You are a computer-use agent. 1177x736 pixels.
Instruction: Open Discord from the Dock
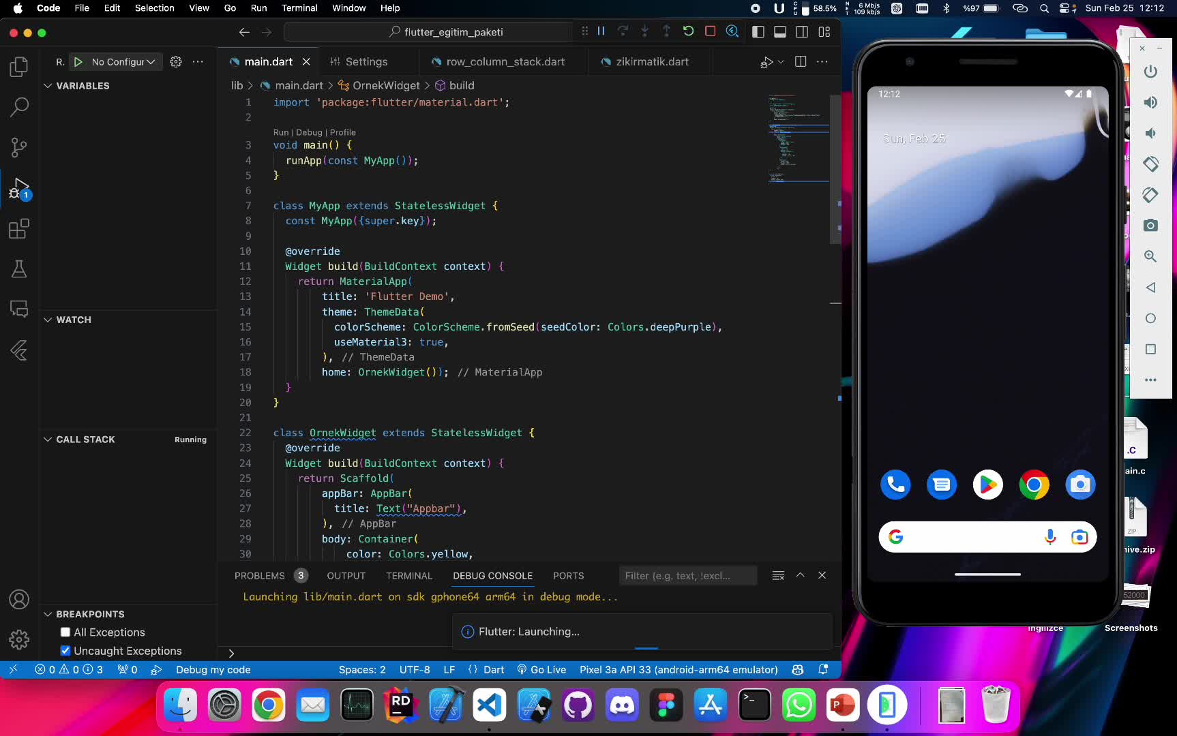[622, 706]
